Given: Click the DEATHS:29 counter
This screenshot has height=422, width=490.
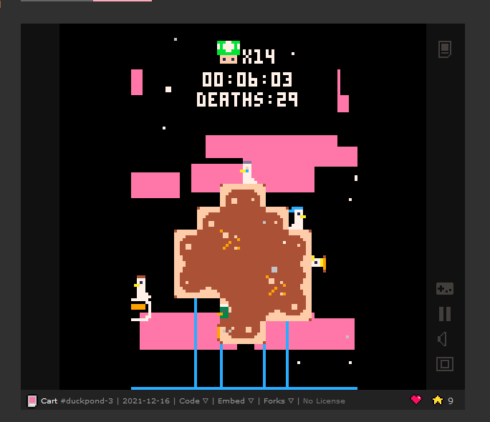Looking at the screenshot, I should (247, 99).
